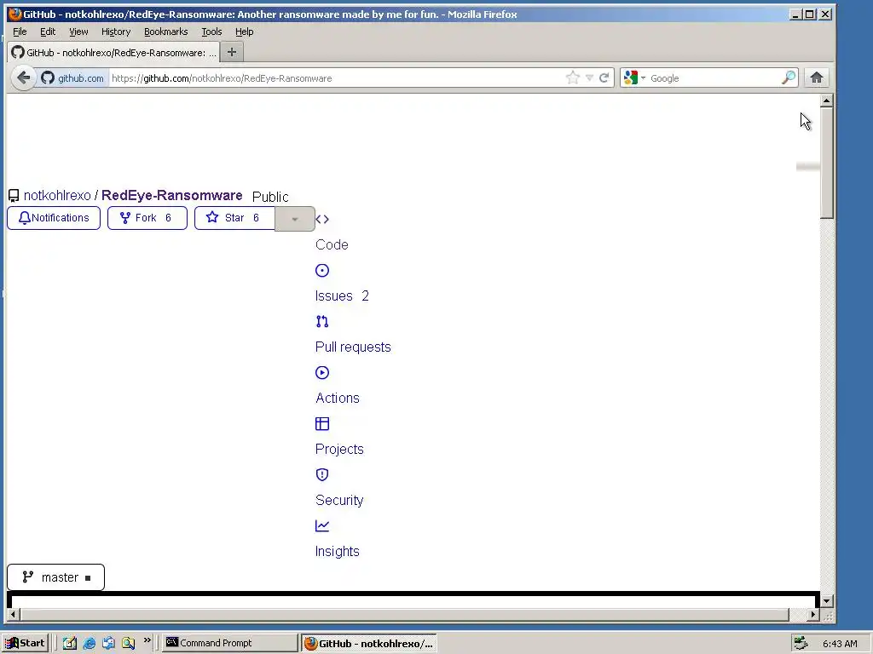The height and width of the screenshot is (654, 873).
Task: Go to the Code tab link
Action: coord(332,244)
